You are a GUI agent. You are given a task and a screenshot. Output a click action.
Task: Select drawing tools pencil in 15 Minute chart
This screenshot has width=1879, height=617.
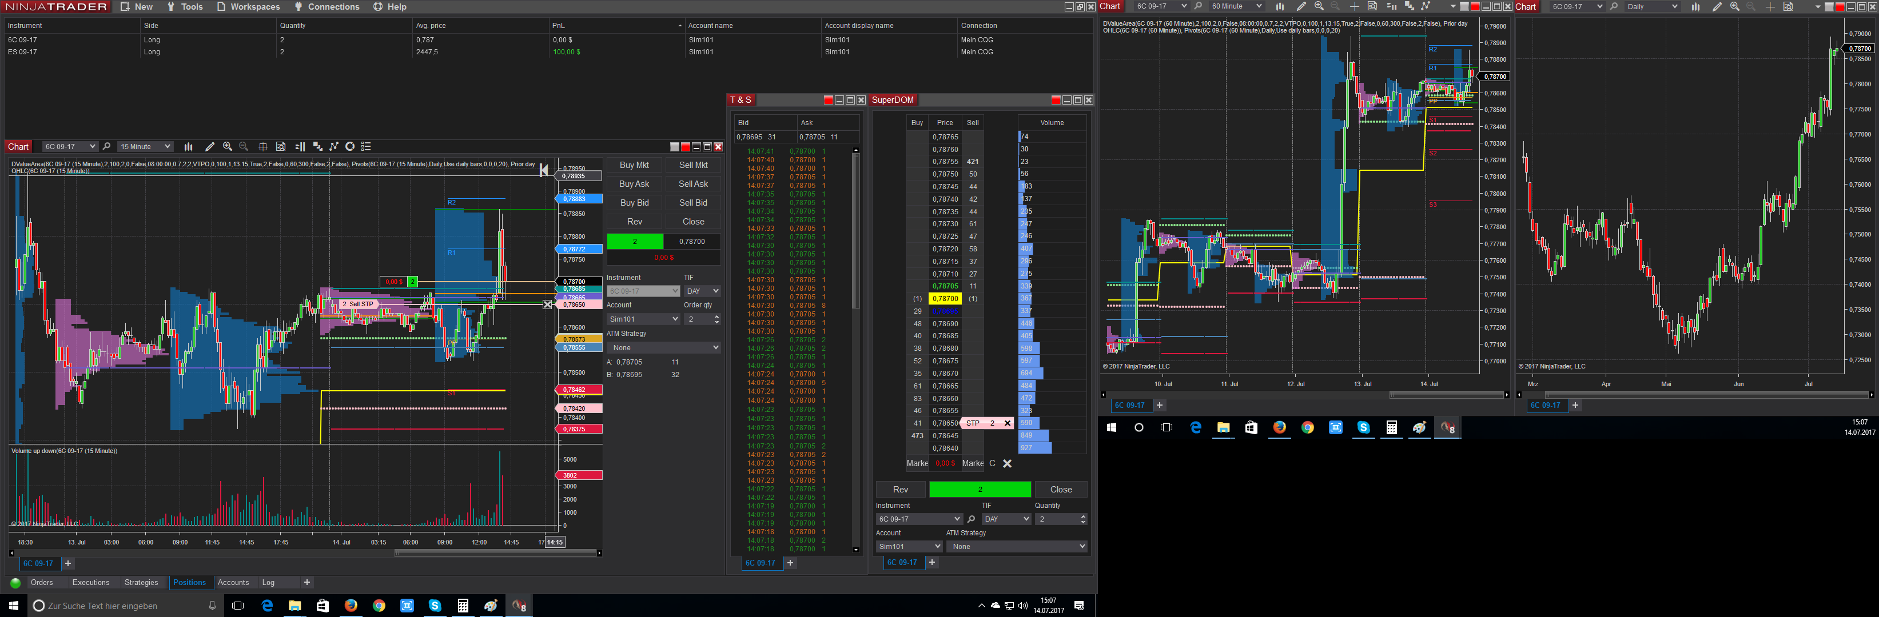[210, 146]
